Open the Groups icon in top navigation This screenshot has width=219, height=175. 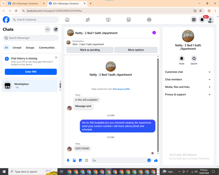149,20
